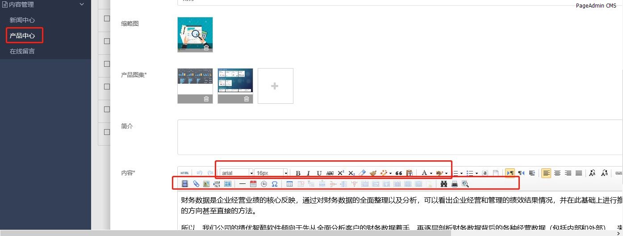This screenshot has width=623, height=236.
Task: Open search and replace with the binoculars icon
Action: click(x=443, y=184)
